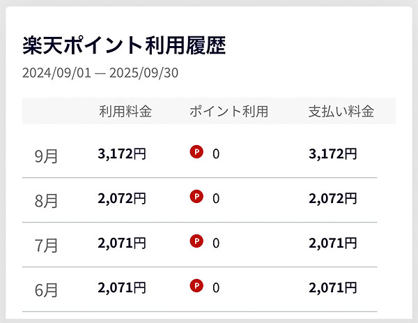Click August usage fee 2,072円
This screenshot has width=418, height=323.
(122, 198)
